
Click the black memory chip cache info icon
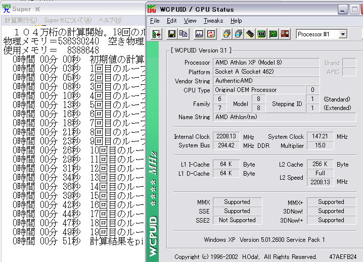(x=250, y=34)
